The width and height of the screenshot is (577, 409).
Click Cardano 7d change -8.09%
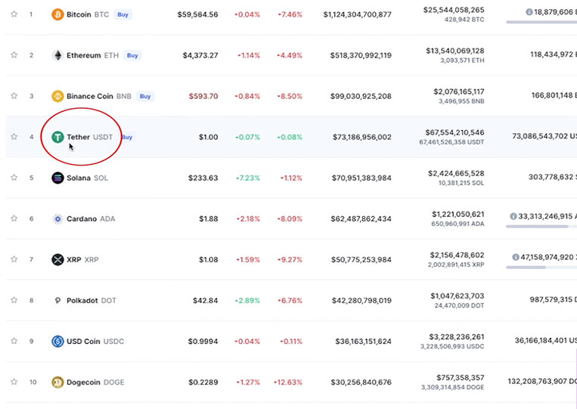pos(290,218)
